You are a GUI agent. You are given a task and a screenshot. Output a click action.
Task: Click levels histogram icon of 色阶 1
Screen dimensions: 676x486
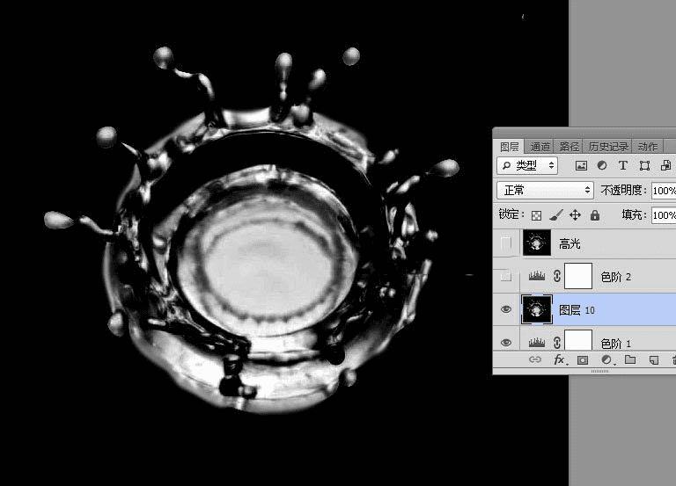point(537,343)
